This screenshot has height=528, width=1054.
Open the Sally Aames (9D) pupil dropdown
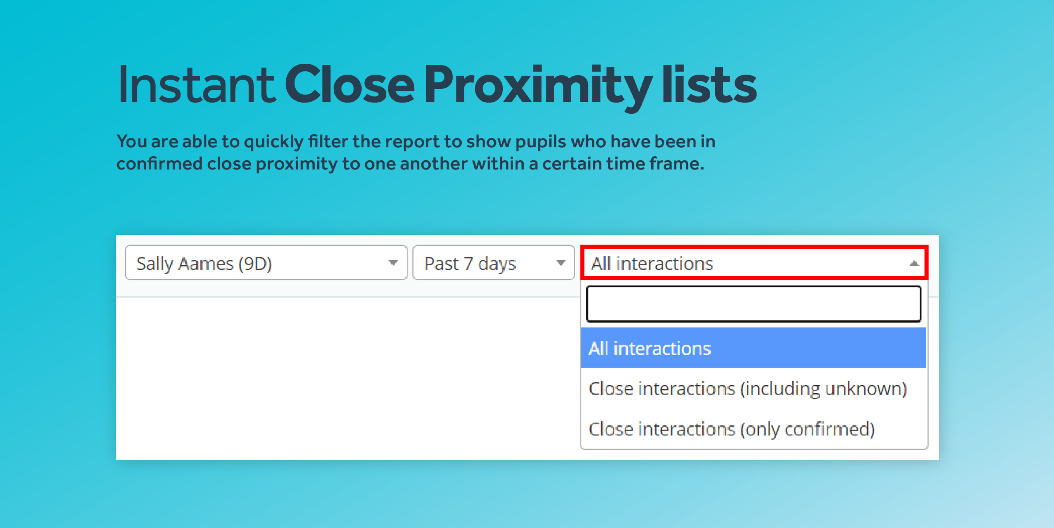tap(266, 263)
